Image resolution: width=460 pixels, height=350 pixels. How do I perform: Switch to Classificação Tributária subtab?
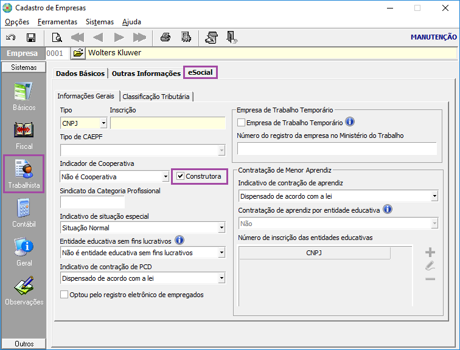156,97
